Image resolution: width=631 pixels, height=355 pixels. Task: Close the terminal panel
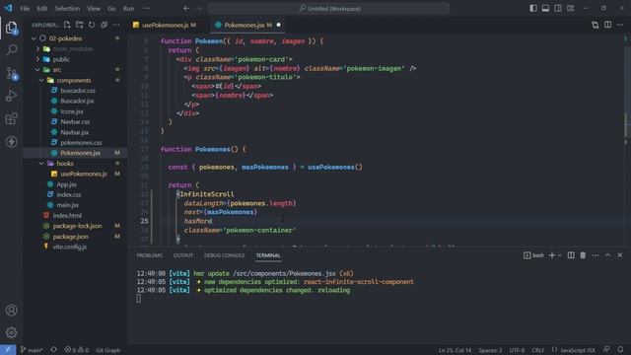(x=620, y=255)
